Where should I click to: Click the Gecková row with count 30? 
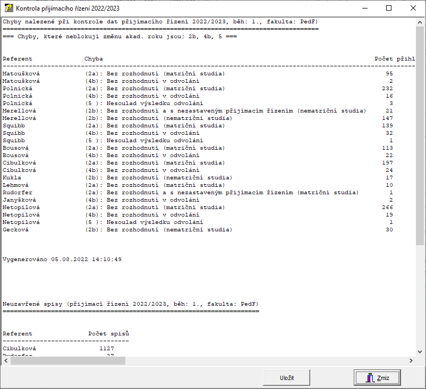click(x=159, y=229)
